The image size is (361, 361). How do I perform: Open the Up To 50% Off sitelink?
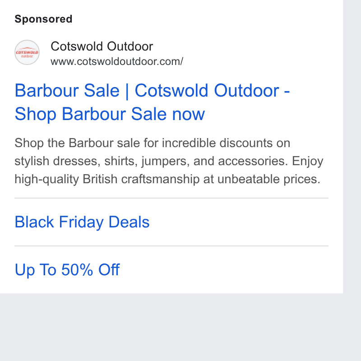coord(67,269)
